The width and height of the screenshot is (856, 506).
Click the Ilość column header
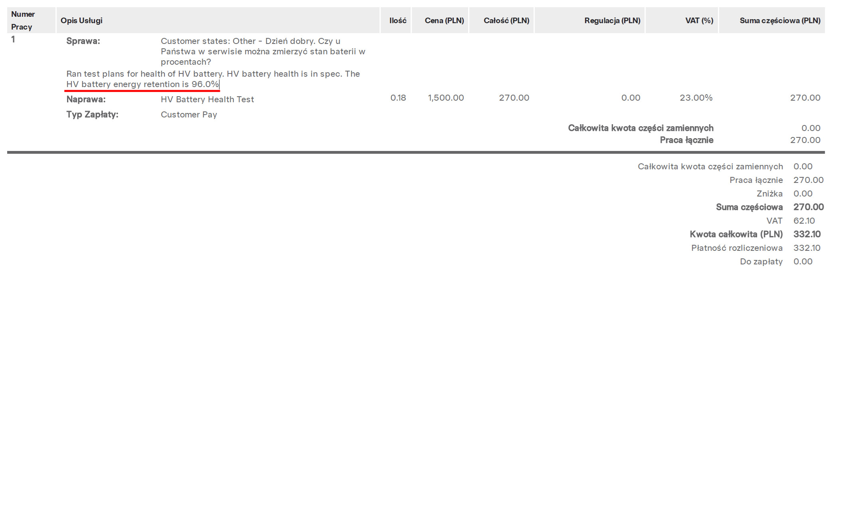click(397, 20)
